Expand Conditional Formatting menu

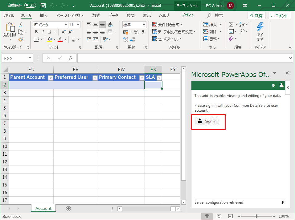[x=167, y=25]
